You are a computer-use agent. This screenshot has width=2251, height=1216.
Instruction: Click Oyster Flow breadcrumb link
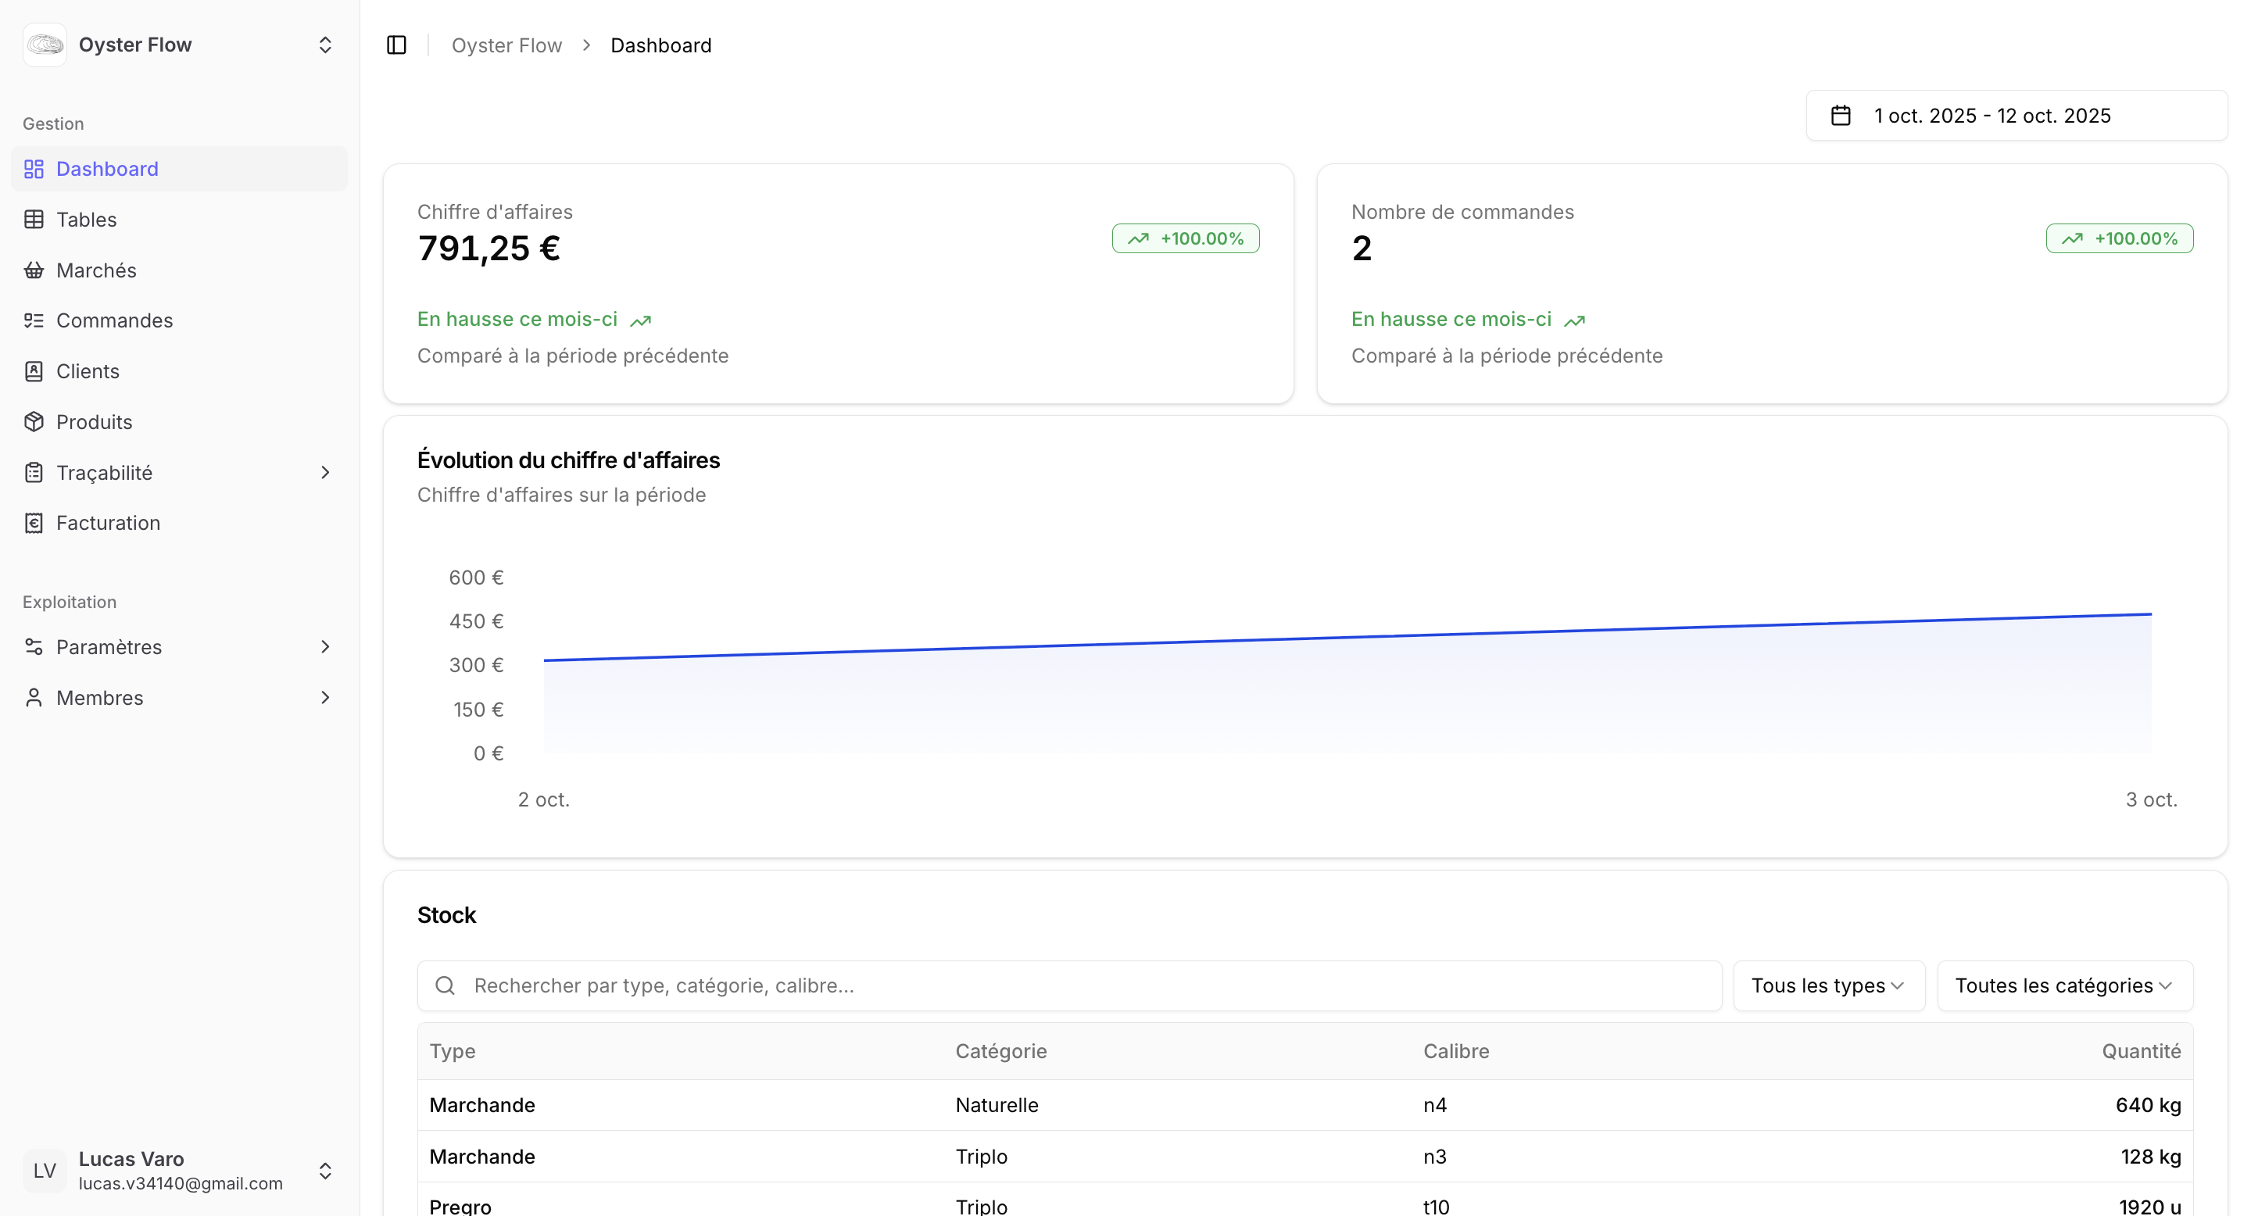coord(506,45)
